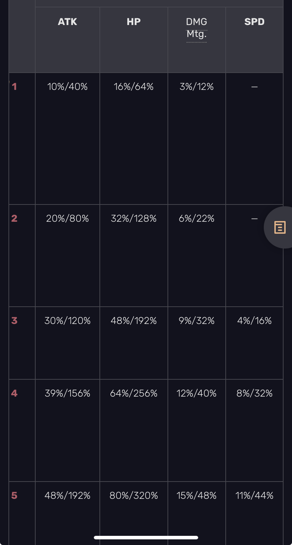Select the SPD column header
Viewport: 292px width, 545px height.
pos(254,22)
